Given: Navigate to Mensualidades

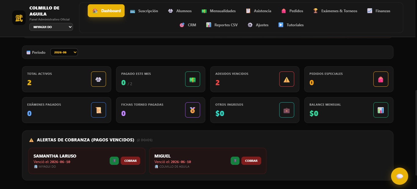Looking at the screenshot, I should [218, 11].
